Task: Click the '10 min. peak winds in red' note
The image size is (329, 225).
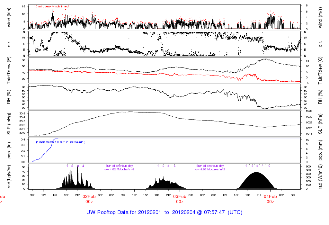Action: (51, 6)
